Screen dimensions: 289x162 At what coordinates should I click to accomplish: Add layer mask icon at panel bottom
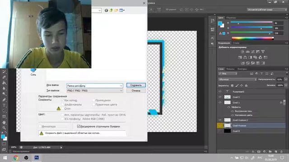(x=259, y=152)
